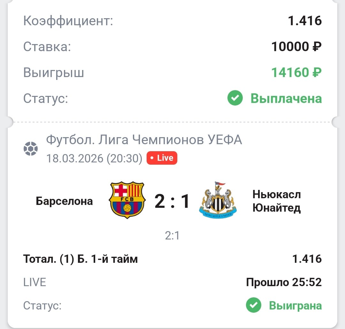Tap the red Live badge

point(162,158)
